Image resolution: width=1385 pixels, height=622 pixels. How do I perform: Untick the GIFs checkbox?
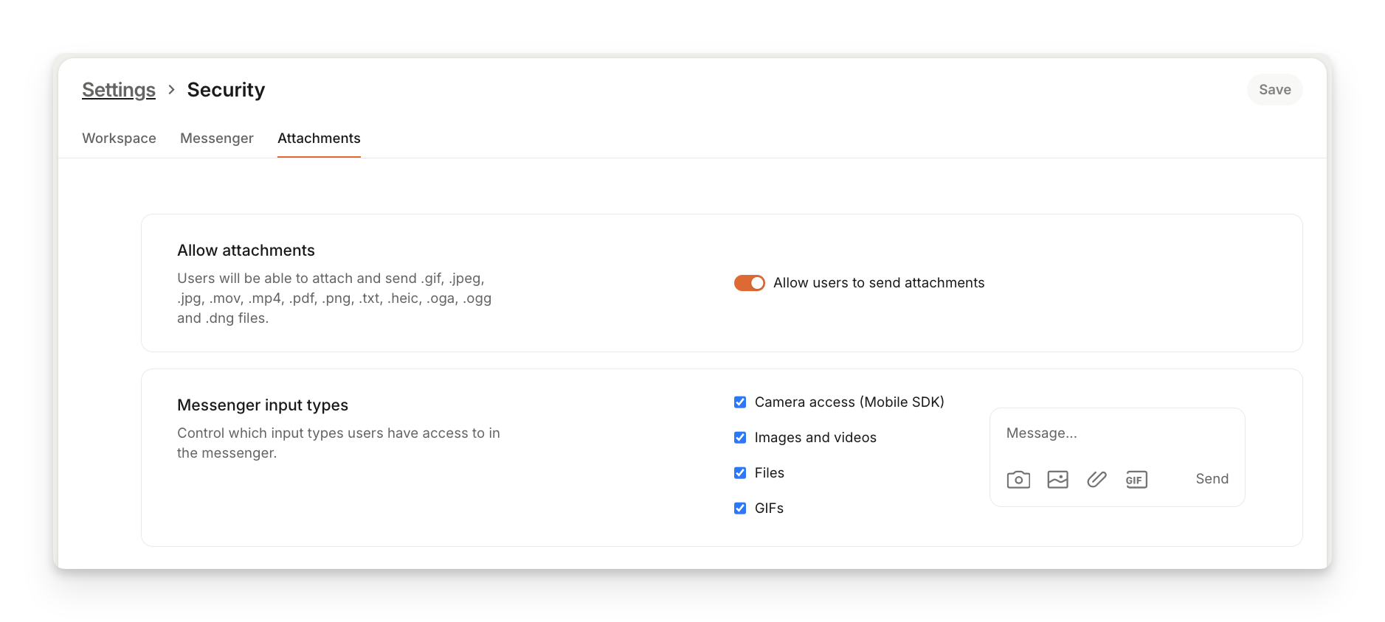pos(740,509)
